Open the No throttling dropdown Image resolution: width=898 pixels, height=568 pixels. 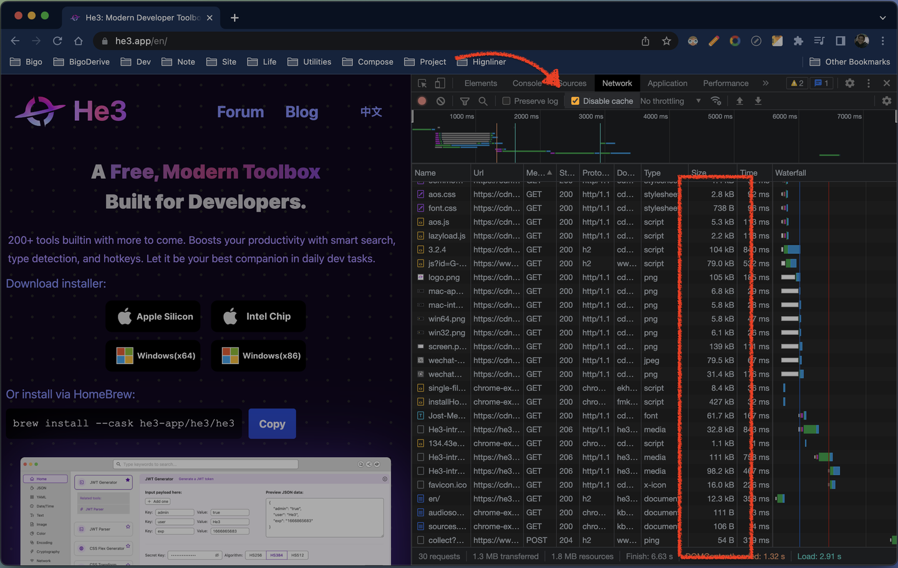click(667, 100)
